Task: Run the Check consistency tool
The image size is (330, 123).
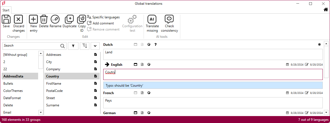Action: tap(169, 24)
